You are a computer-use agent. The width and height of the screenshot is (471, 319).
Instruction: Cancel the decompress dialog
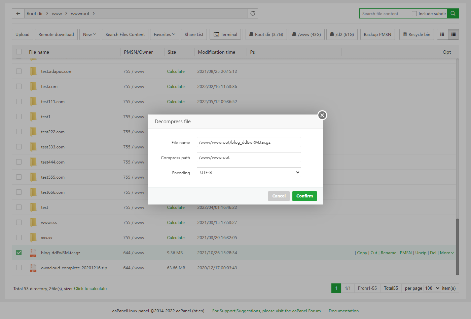[x=279, y=196]
